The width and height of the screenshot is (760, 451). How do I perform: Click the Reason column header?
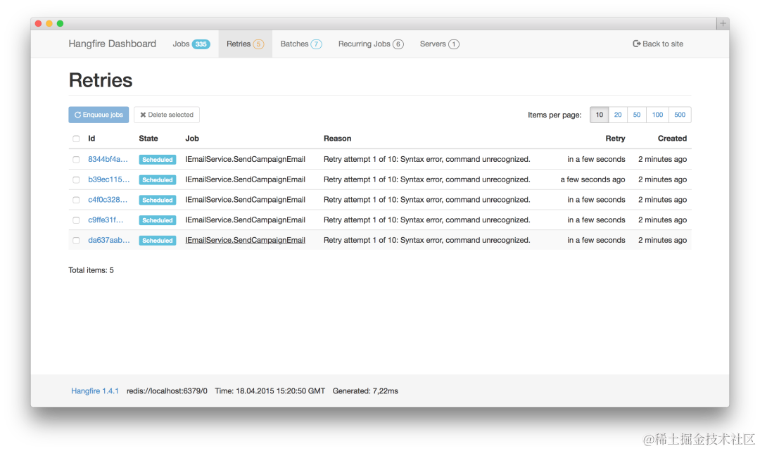point(337,139)
